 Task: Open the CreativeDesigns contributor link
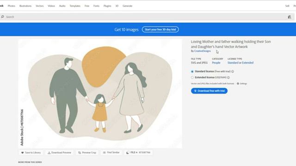click(202, 51)
